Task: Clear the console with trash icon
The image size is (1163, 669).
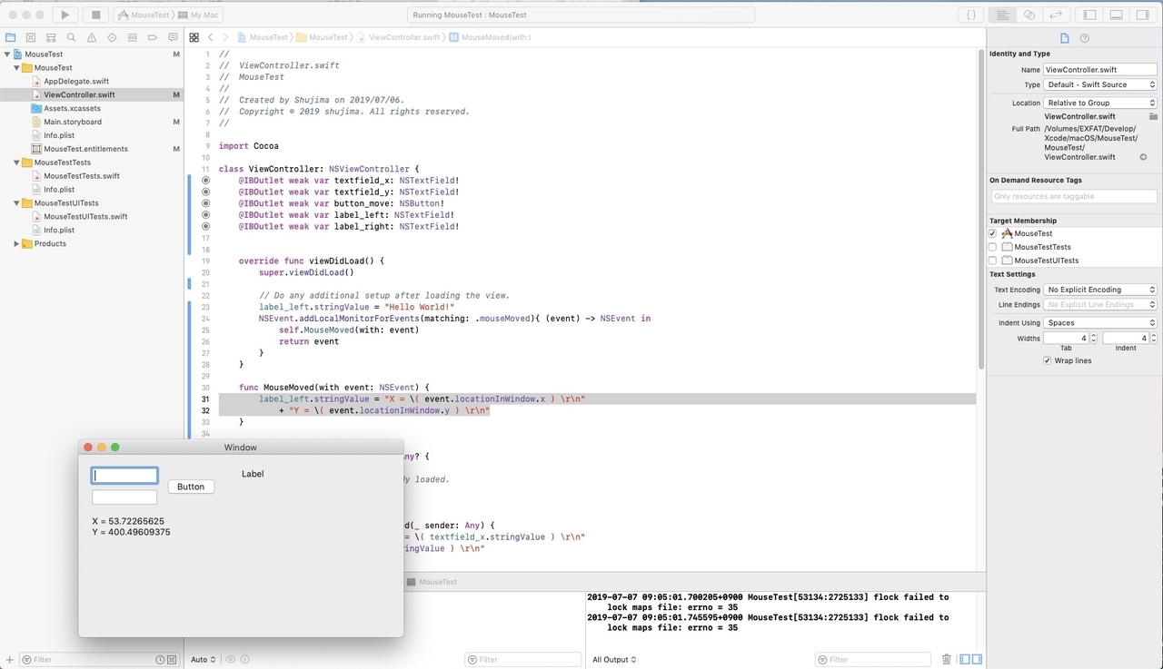Action: 947,659
